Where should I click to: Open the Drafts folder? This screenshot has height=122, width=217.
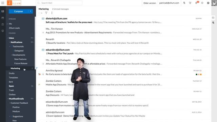pyautogui.click(x=12, y=73)
